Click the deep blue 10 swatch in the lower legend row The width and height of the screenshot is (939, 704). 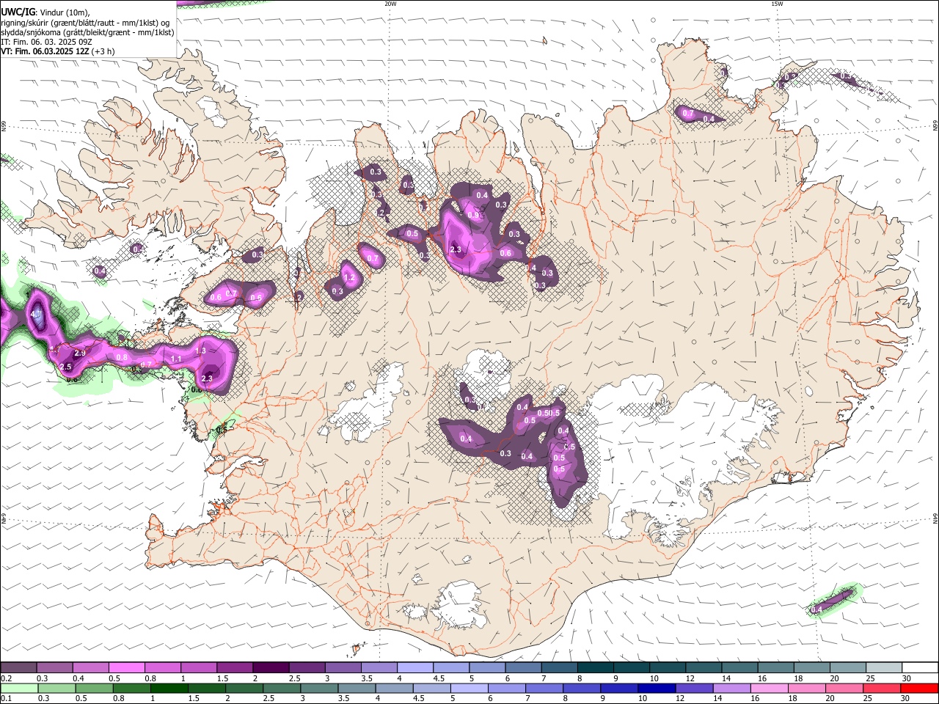(657, 688)
